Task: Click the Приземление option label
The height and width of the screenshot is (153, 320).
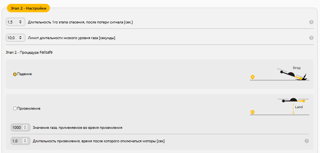Action: pyautogui.click(x=29, y=109)
